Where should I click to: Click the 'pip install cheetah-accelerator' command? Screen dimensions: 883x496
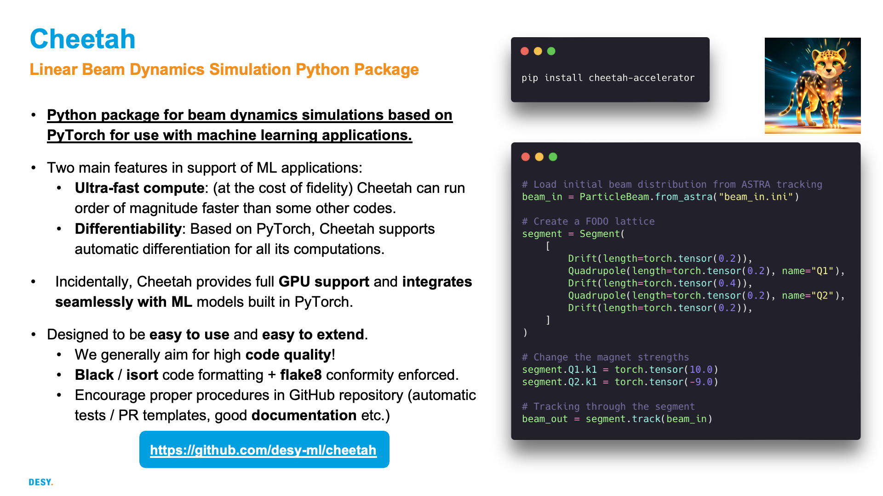pyautogui.click(x=608, y=78)
